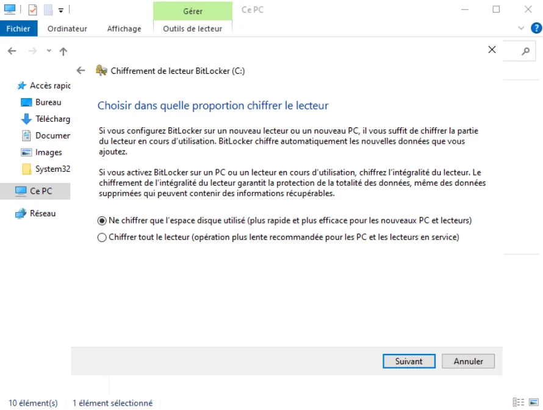This screenshot has height=410, width=543.
Task: Switch to the Ordinateur ribbon tab
Action: [x=67, y=29]
